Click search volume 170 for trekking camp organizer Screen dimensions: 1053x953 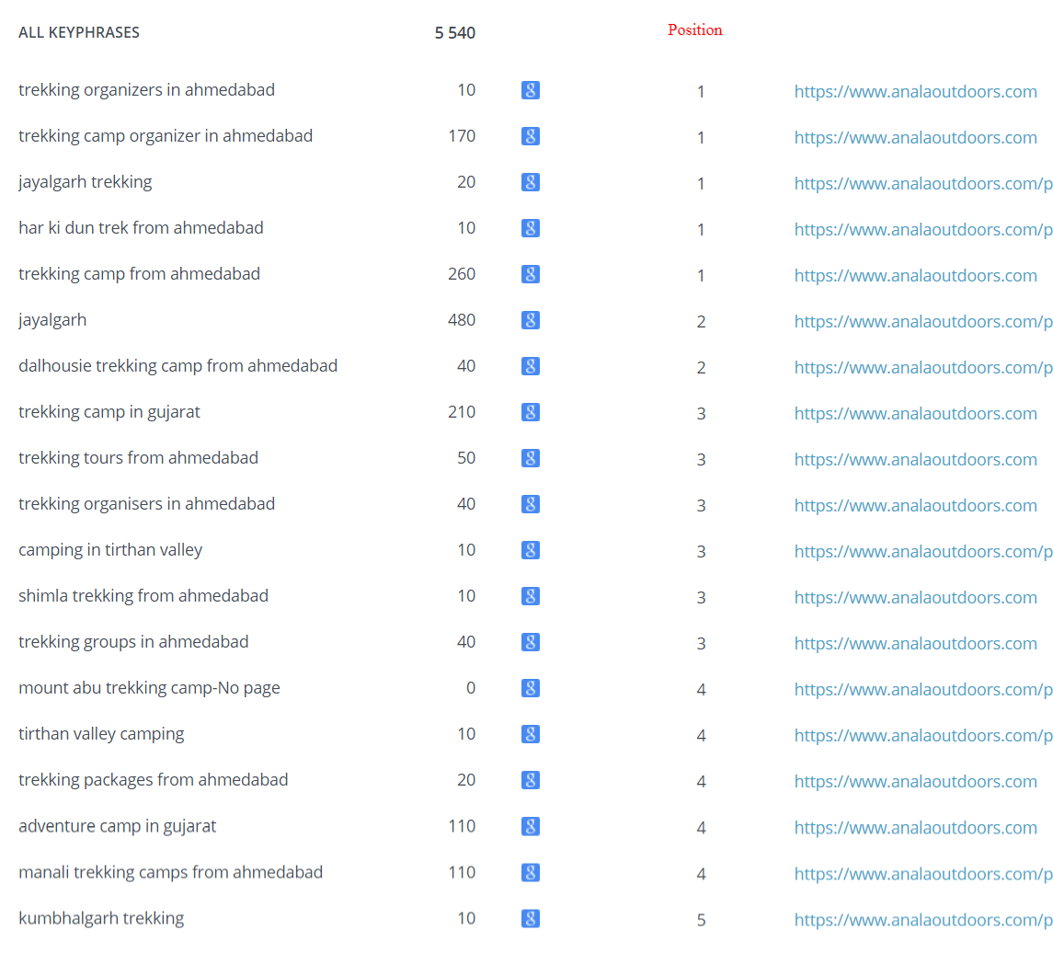tap(462, 136)
